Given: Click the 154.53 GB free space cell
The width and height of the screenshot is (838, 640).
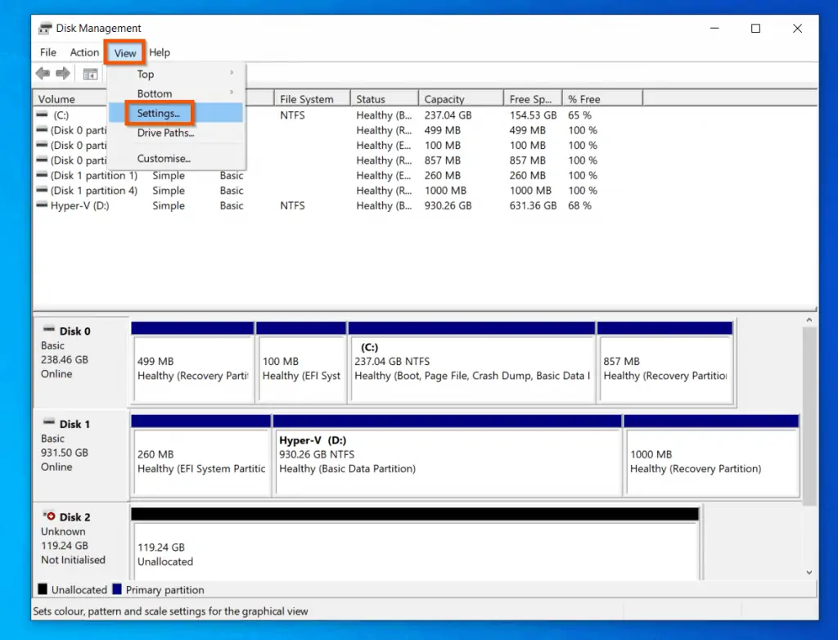Looking at the screenshot, I should 533,115.
